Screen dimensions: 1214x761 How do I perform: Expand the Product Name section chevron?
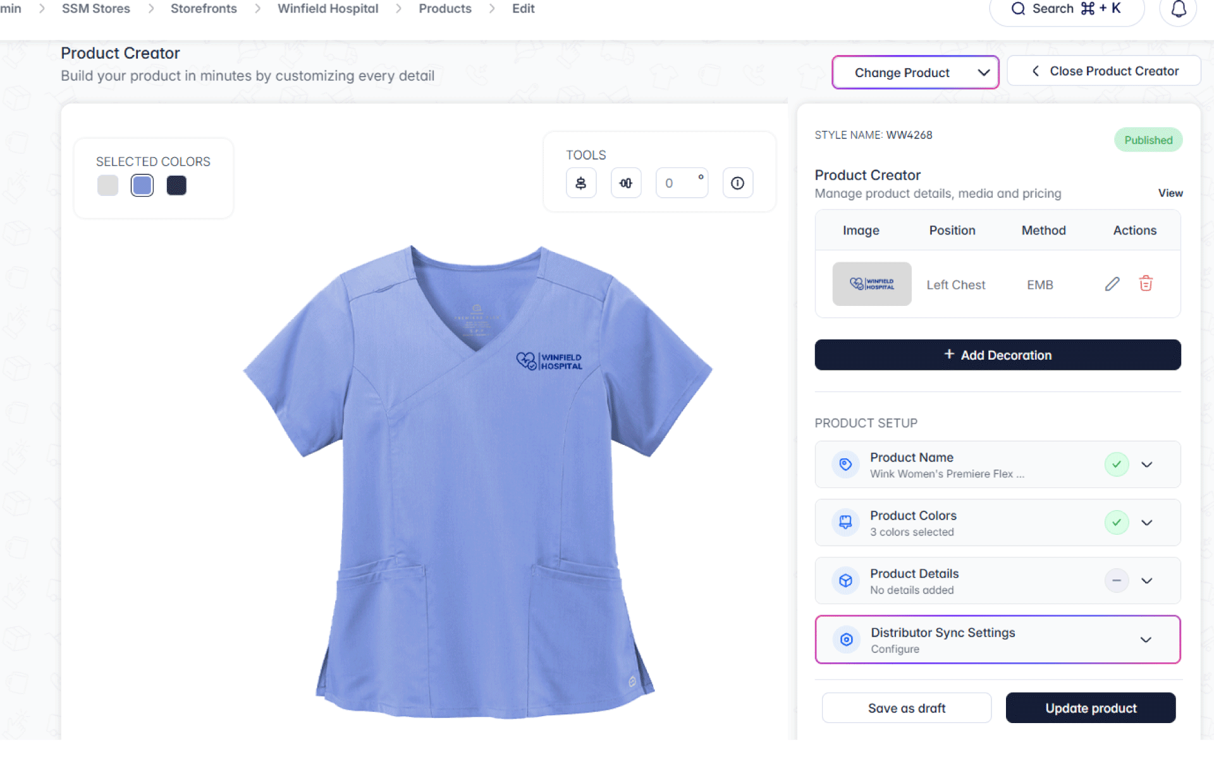(1147, 465)
